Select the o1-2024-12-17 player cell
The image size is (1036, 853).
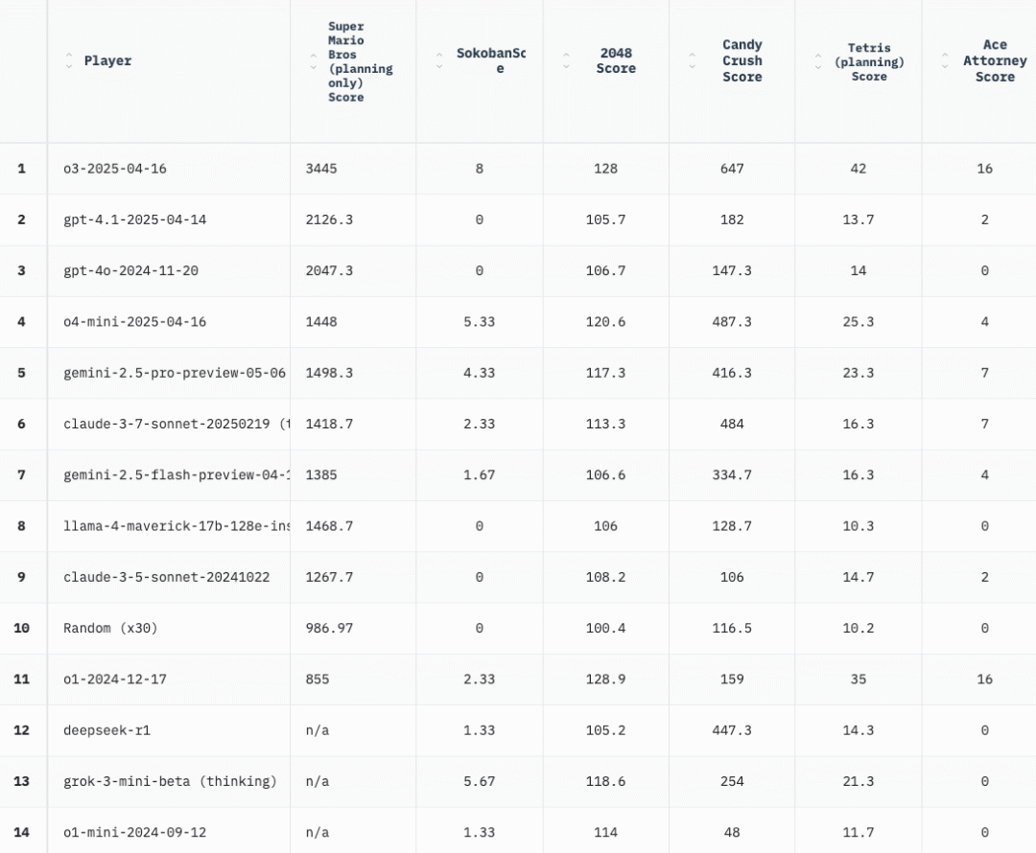click(169, 680)
